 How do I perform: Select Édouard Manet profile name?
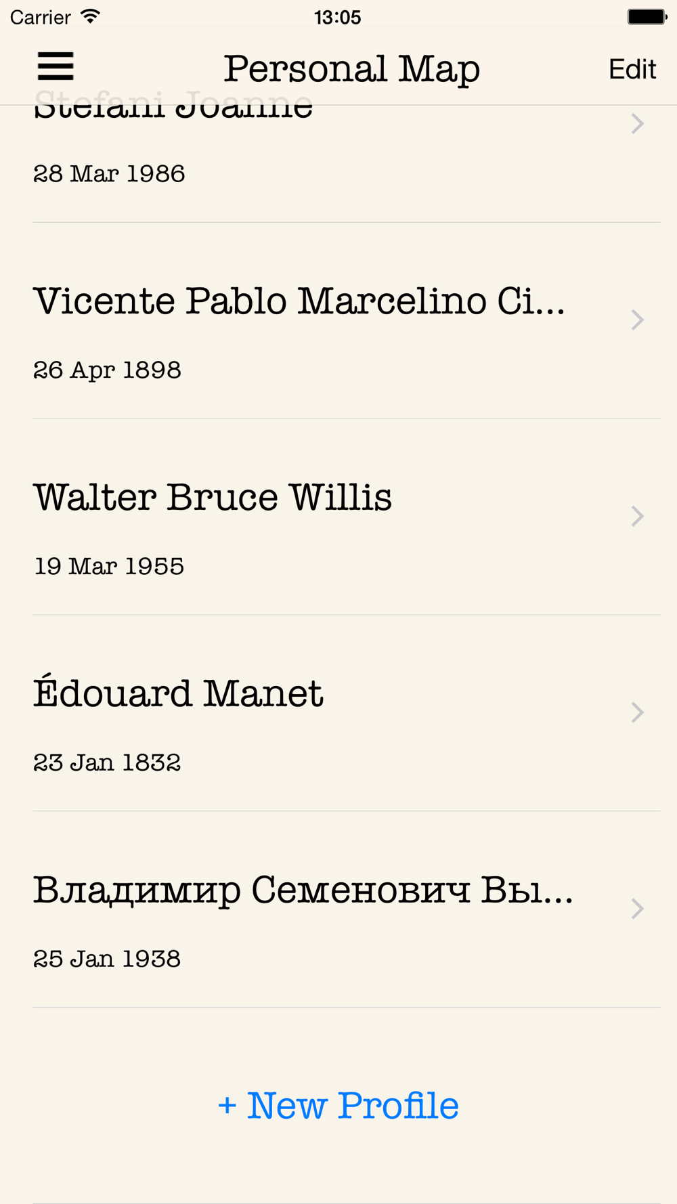[x=179, y=693]
